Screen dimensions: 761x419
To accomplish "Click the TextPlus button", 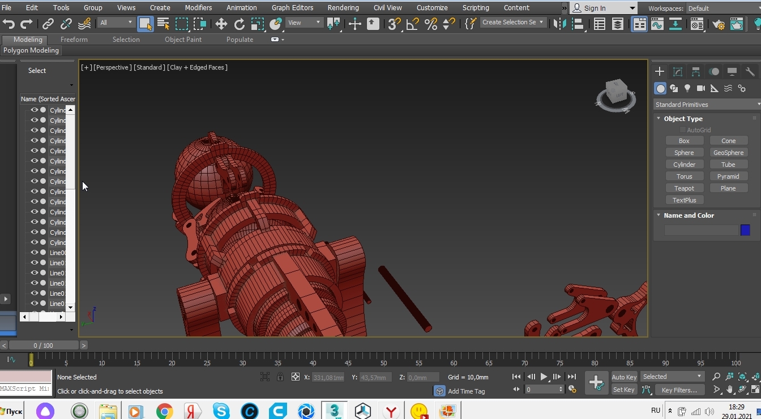I will (684, 200).
